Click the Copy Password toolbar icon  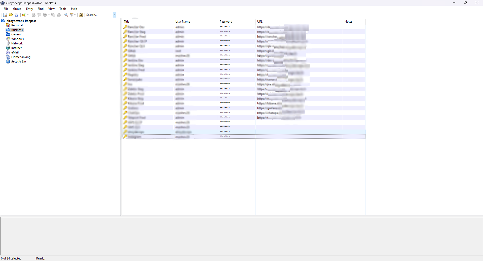pyautogui.click(x=39, y=15)
